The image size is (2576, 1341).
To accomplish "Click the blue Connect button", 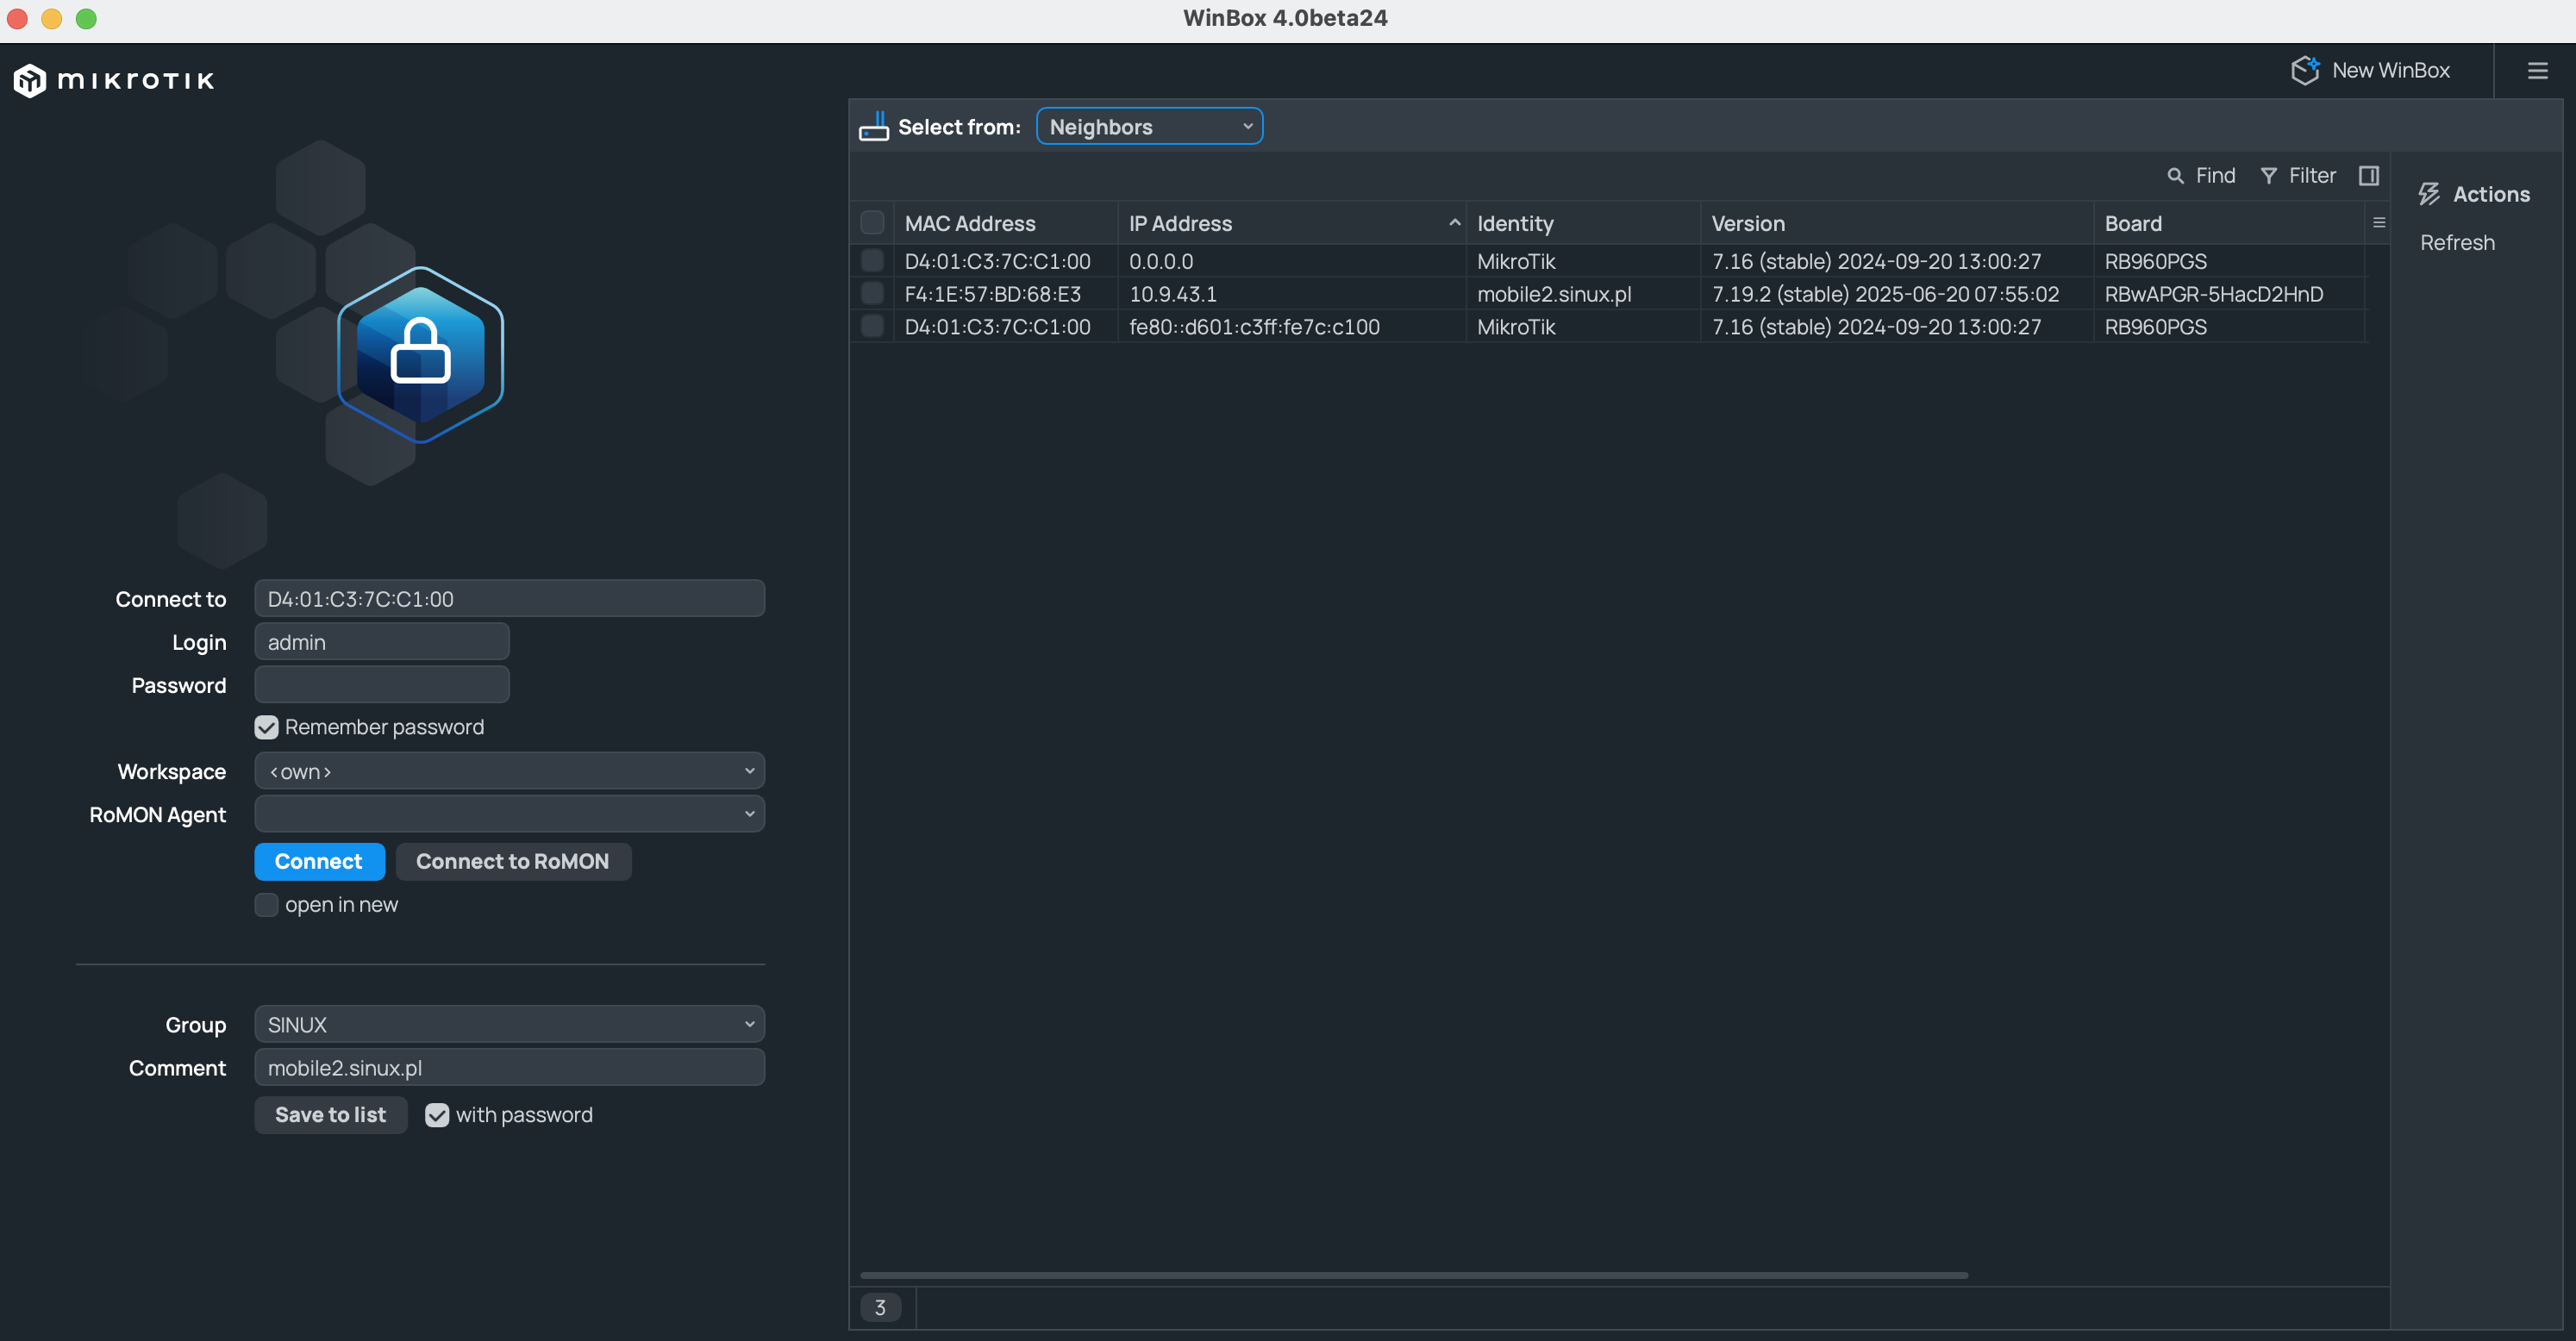I will click(x=319, y=861).
